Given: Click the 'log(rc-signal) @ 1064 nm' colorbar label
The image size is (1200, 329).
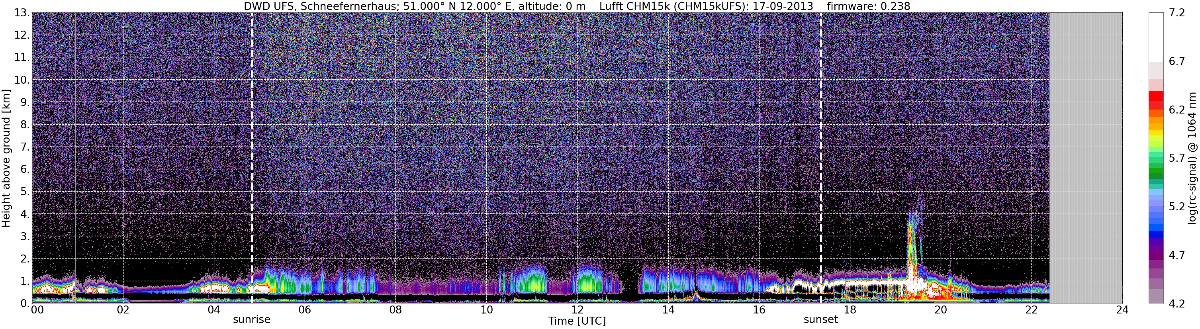Looking at the screenshot, I should click(x=1193, y=158).
